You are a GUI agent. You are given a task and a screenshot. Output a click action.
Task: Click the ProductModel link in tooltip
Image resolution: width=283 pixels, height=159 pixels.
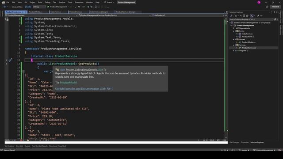pos(68,83)
